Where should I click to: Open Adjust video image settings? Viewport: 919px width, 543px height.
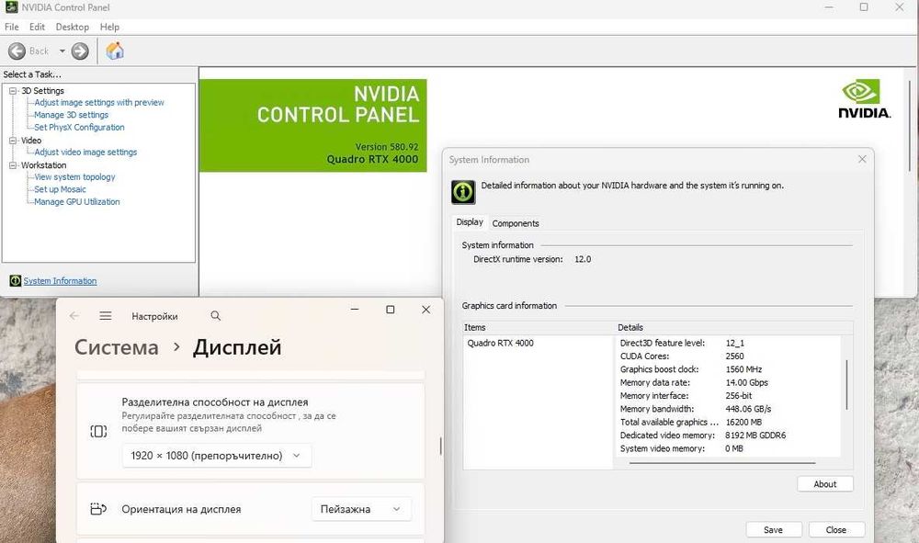click(85, 153)
